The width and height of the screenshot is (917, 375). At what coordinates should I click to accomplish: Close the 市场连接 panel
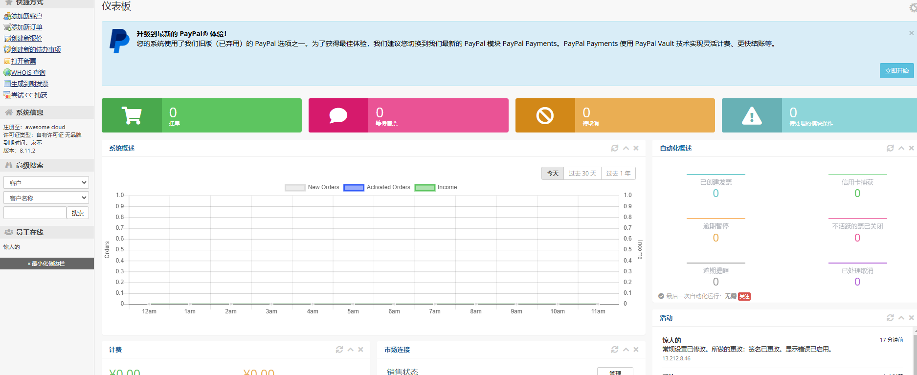(636, 350)
